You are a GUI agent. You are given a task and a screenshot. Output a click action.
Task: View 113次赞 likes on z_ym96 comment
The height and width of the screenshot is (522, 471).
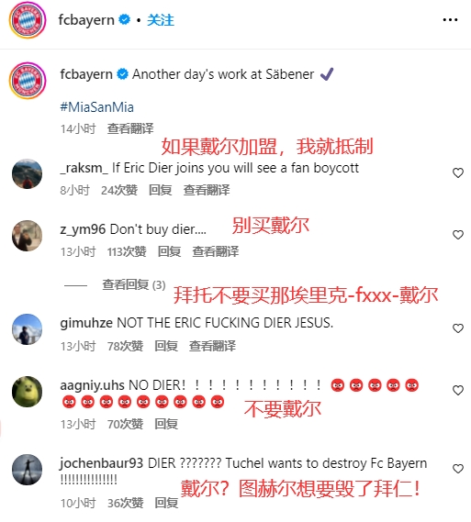[127, 251]
